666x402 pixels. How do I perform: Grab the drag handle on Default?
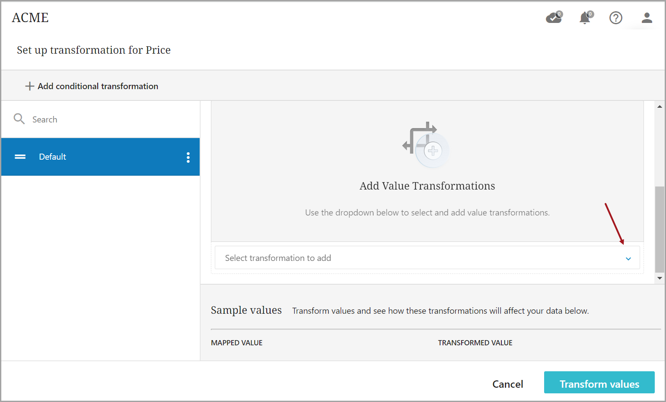[20, 157]
